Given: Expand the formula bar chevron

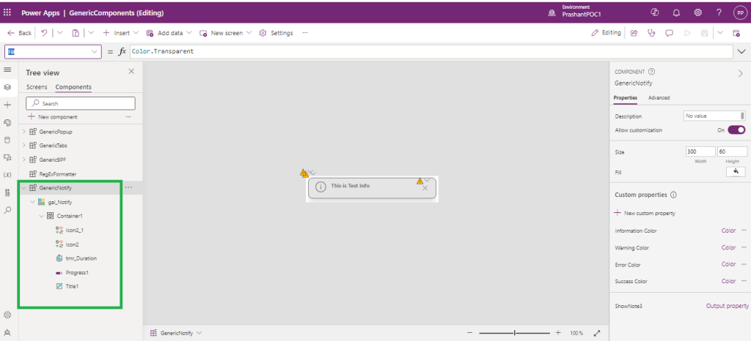Looking at the screenshot, I should click(x=742, y=52).
